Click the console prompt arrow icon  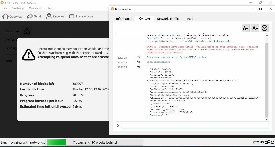118,126
